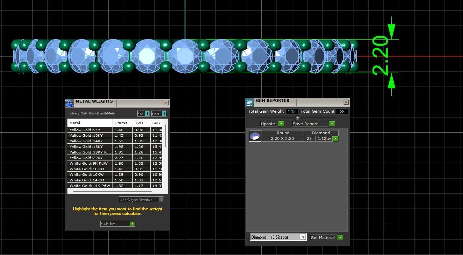463x255 pixels.
Task: Collapse the gem totals with the round arrow
Action: tap(298, 118)
